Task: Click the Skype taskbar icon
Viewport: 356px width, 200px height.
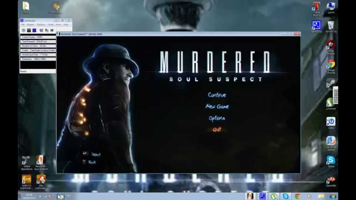Action: pos(286,196)
